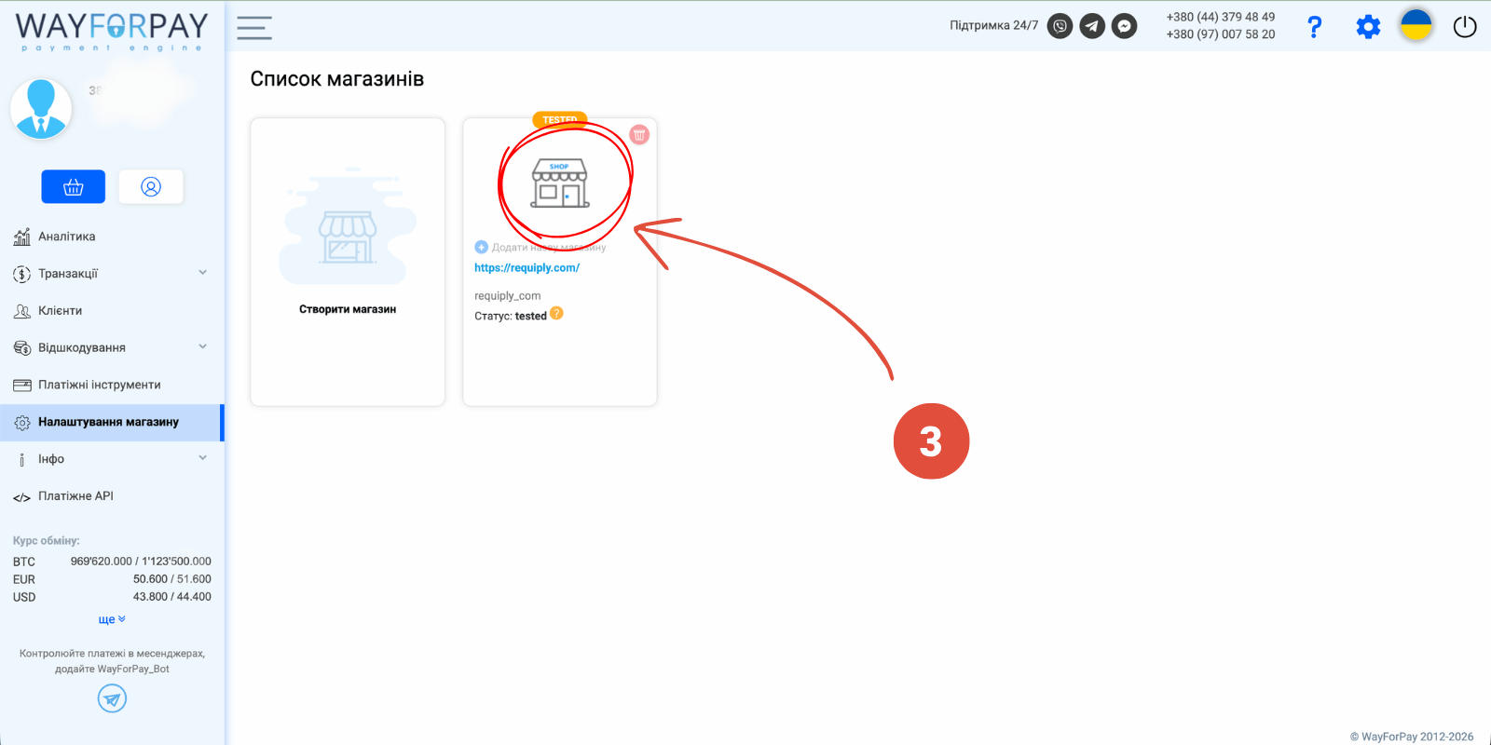
Task: Click the Ukrainian flag language icon
Action: click(x=1416, y=26)
